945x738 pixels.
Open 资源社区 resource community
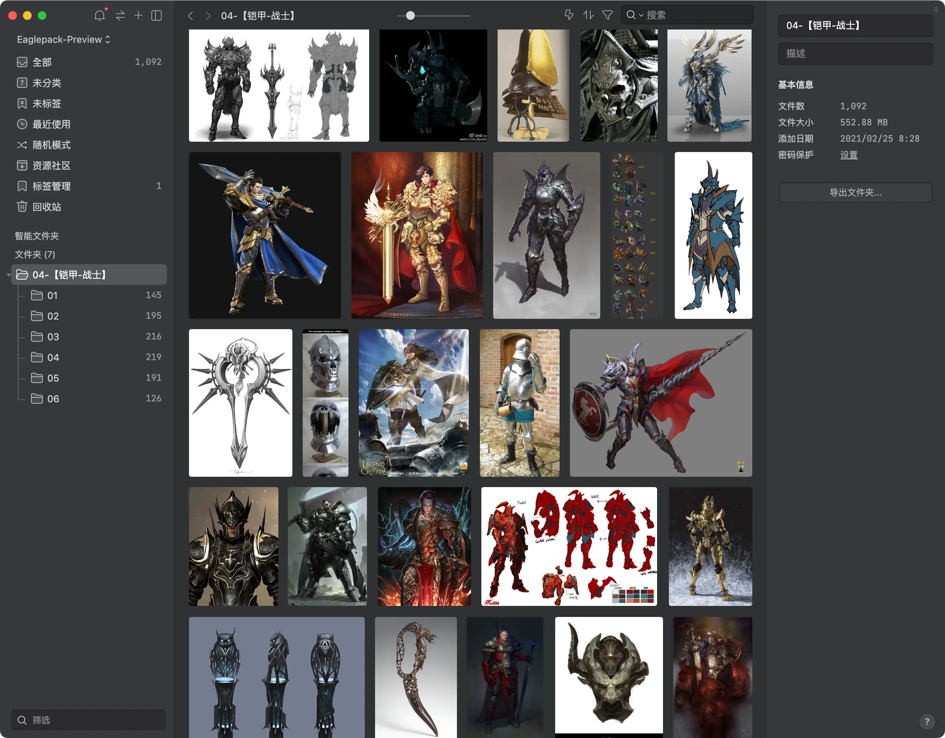[89, 165]
